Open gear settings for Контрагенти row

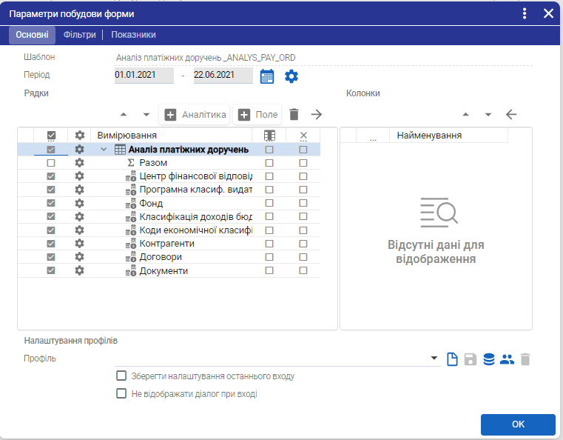coord(80,244)
